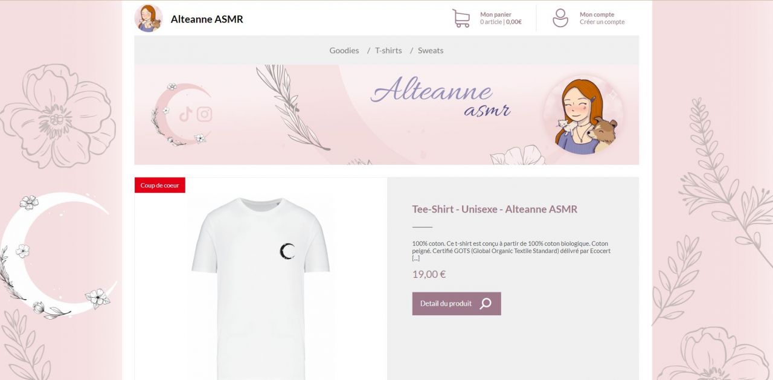
Task: Click the user account icon
Action: click(560, 18)
